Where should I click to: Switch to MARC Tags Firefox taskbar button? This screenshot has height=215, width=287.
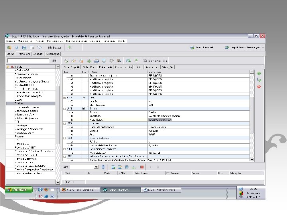click(x=81, y=190)
